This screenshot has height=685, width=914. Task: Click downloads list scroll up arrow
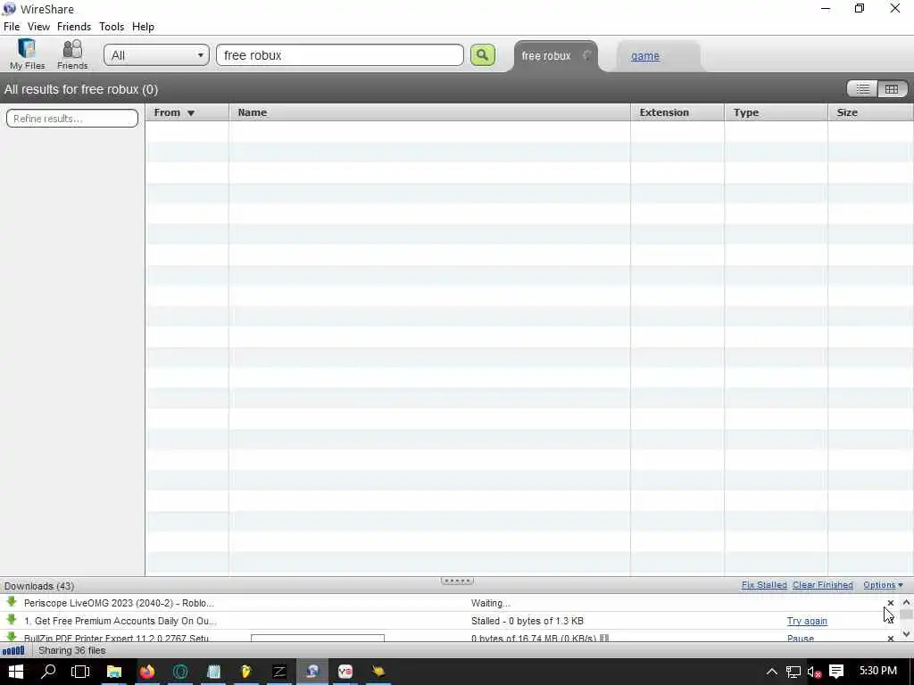906,603
